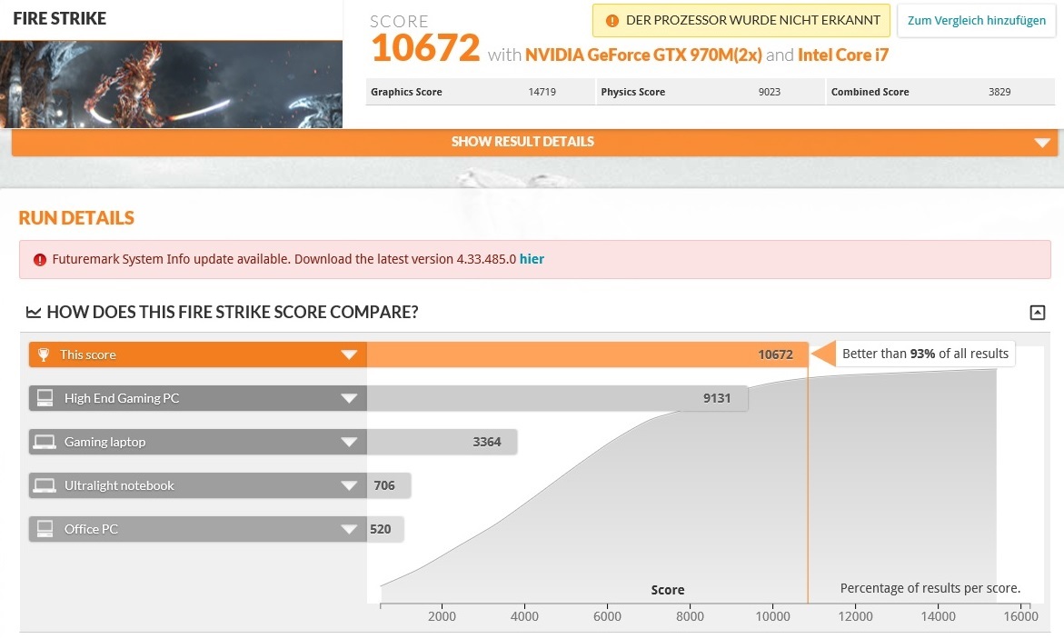Viewport: 1064px width, 639px height.
Task: Click the FIRE STRIKE title
Action: pyautogui.click(x=60, y=18)
